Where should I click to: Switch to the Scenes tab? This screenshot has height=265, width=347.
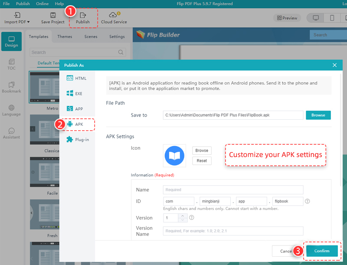pos(91,36)
